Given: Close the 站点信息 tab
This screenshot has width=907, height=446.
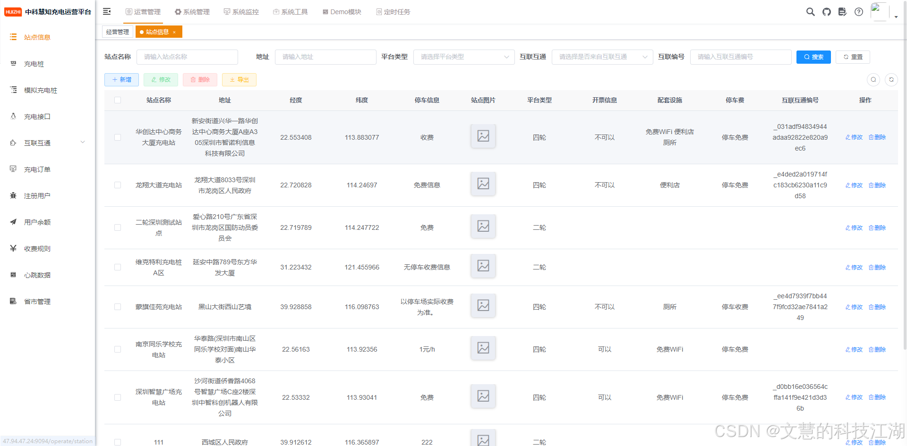Looking at the screenshot, I should point(174,32).
